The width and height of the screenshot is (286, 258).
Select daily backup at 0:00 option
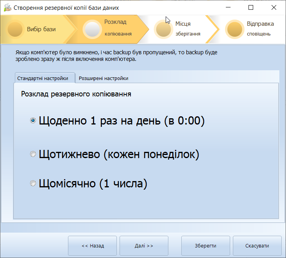(117, 121)
